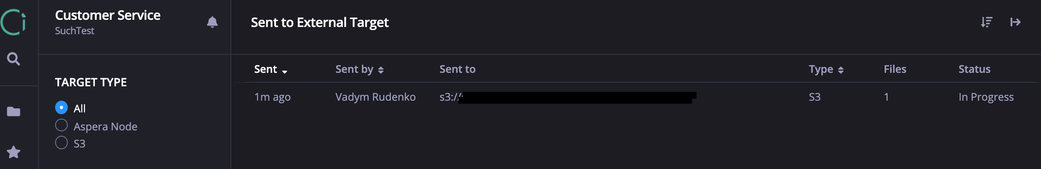Image resolution: width=1041 pixels, height=169 pixels.
Task: Click the Customer Service title
Action: coord(108,15)
